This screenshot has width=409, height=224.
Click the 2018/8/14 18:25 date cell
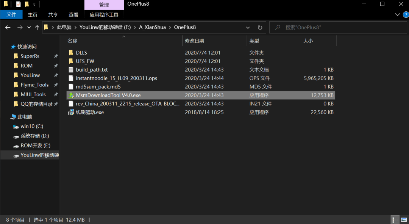point(204,112)
